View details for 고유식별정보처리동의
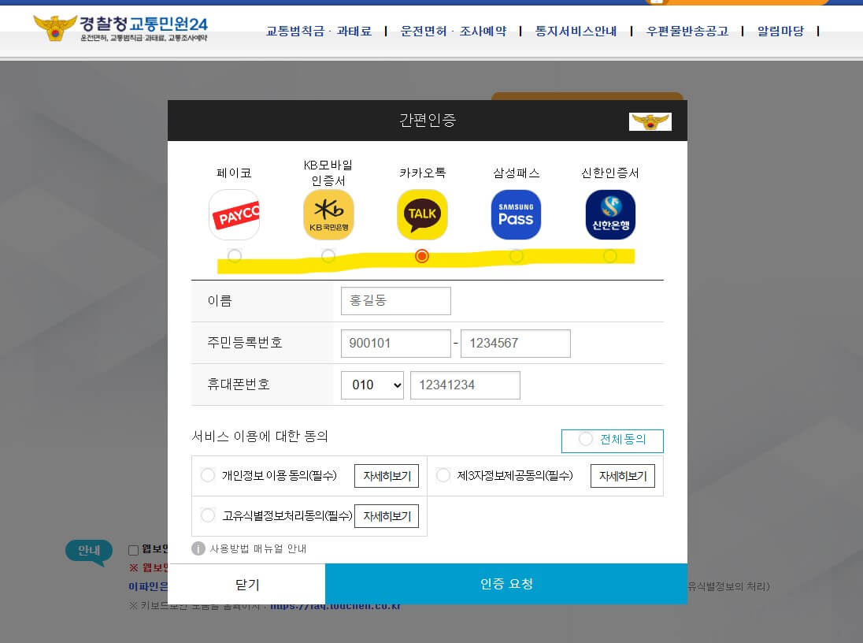Screen dimensions: 863x643 pyautogui.click(x=387, y=516)
